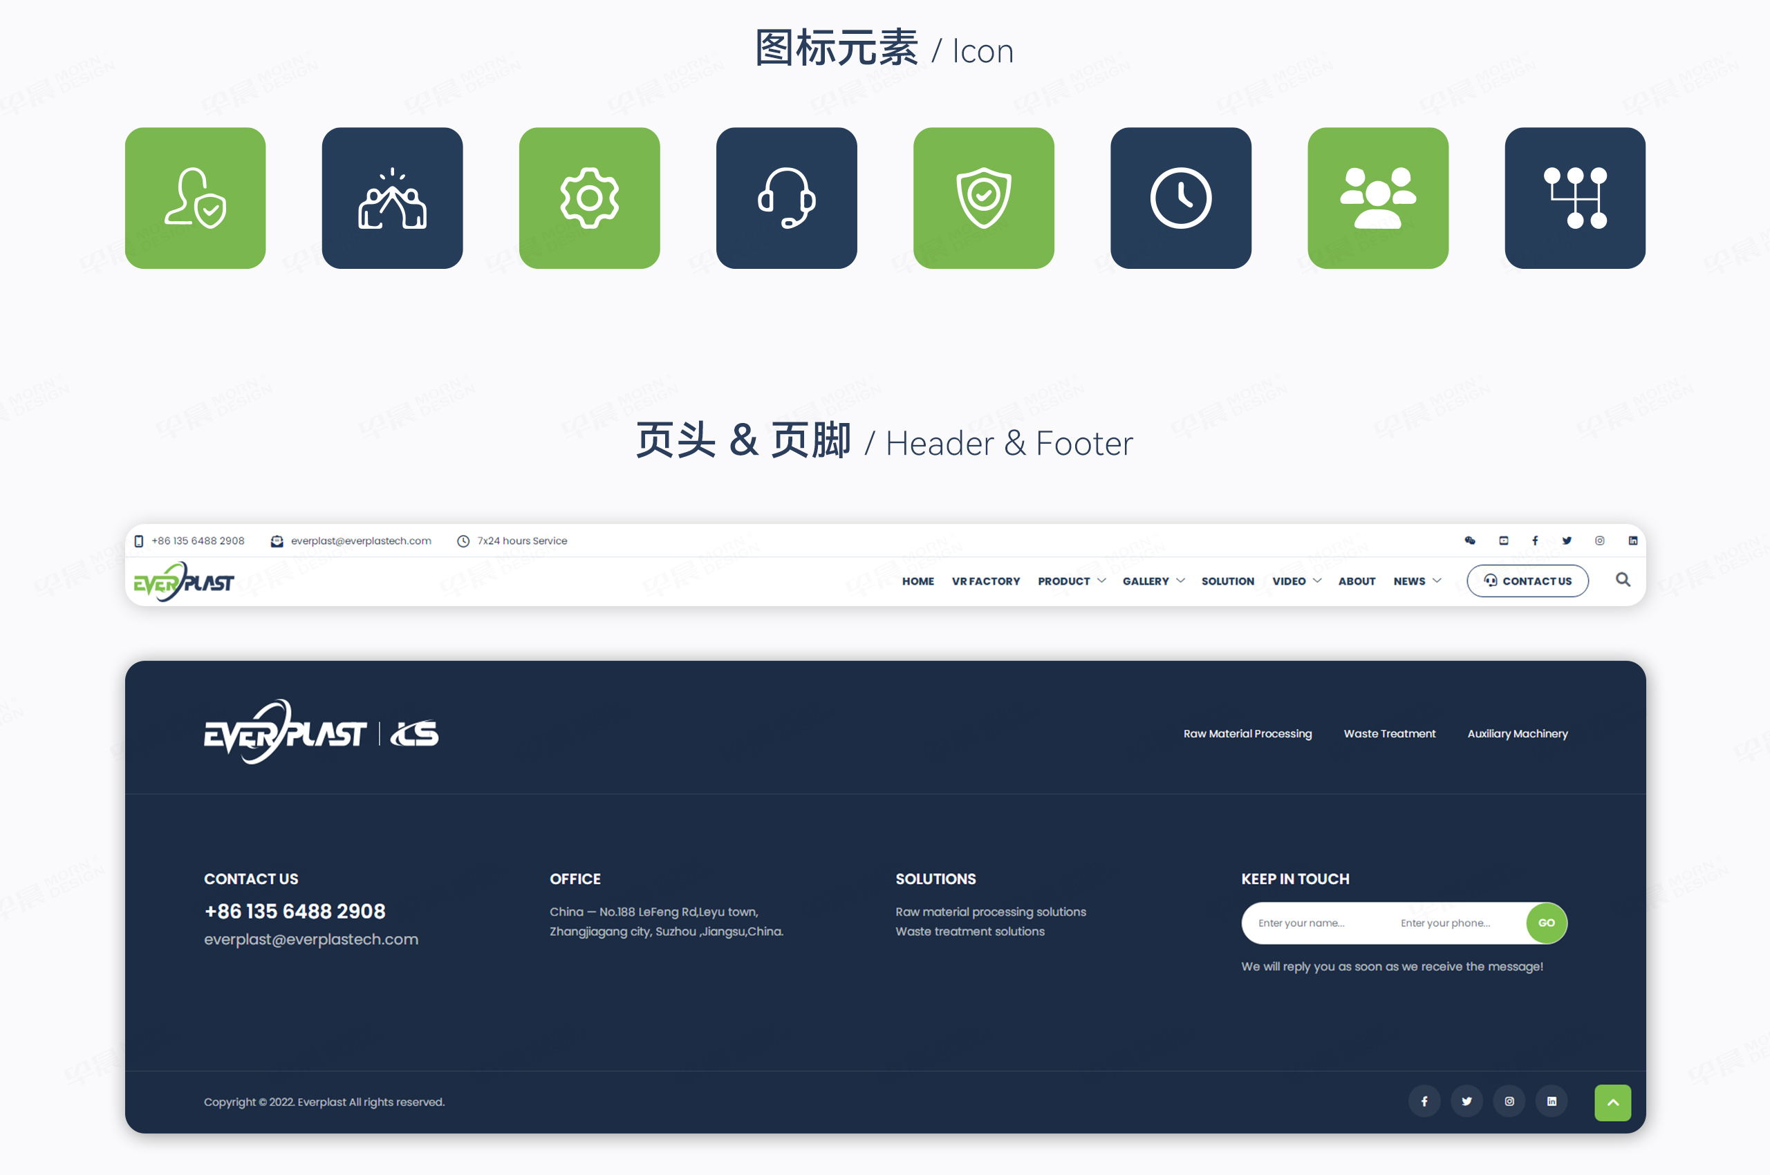Click the Facebook icon in the footer

click(1424, 1102)
